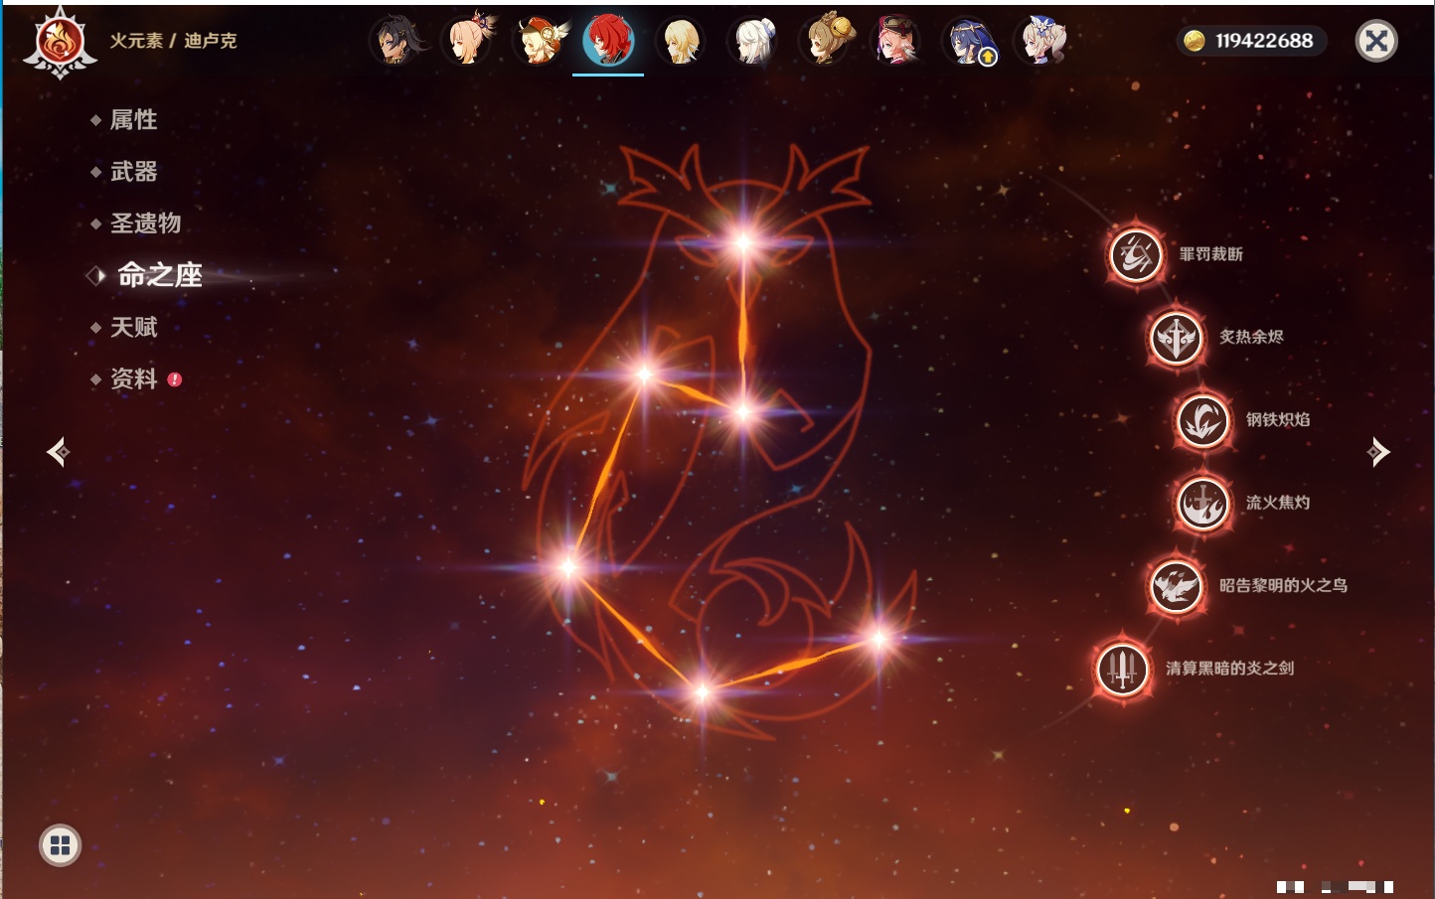Select the 命之座 constellation tab

(x=159, y=275)
